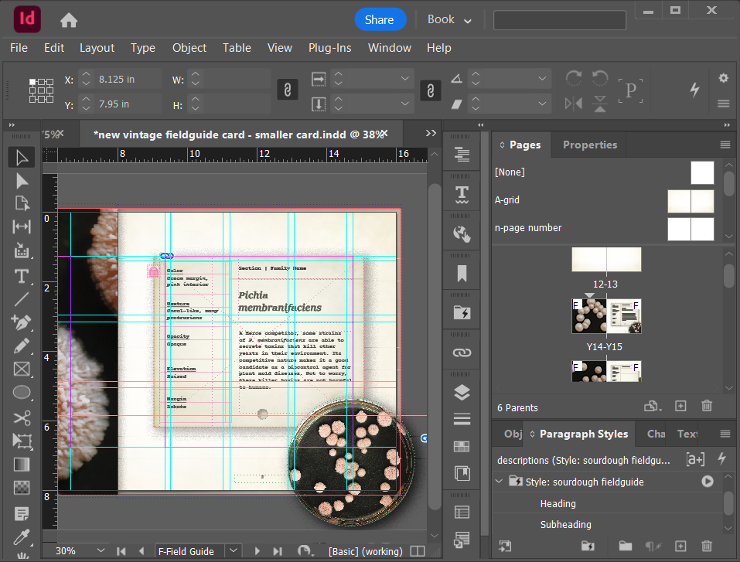Choose the Rectangle Frame tool
This screenshot has height=562, width=740.
22,369
